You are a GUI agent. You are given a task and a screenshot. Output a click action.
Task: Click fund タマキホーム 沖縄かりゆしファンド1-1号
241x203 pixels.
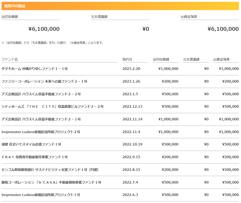tap(35, 69)
